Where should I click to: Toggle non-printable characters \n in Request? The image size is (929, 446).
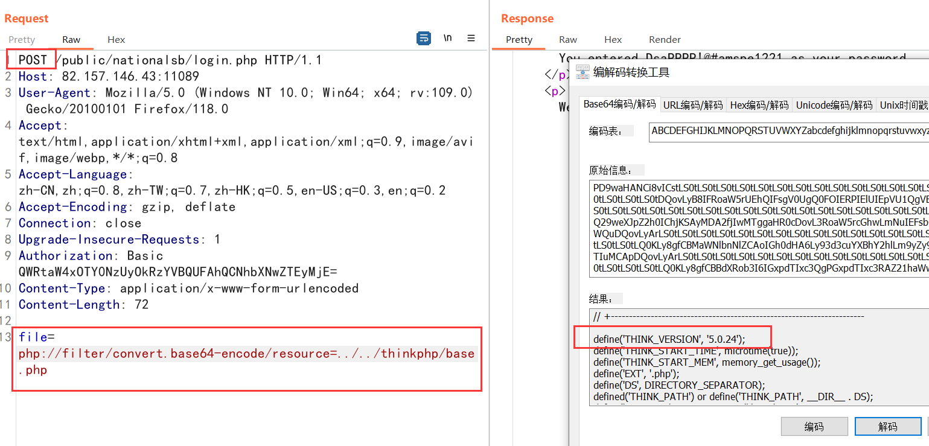click(447, 38)
